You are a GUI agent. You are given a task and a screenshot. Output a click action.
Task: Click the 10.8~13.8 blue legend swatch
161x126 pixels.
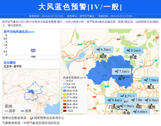(65, 91)
